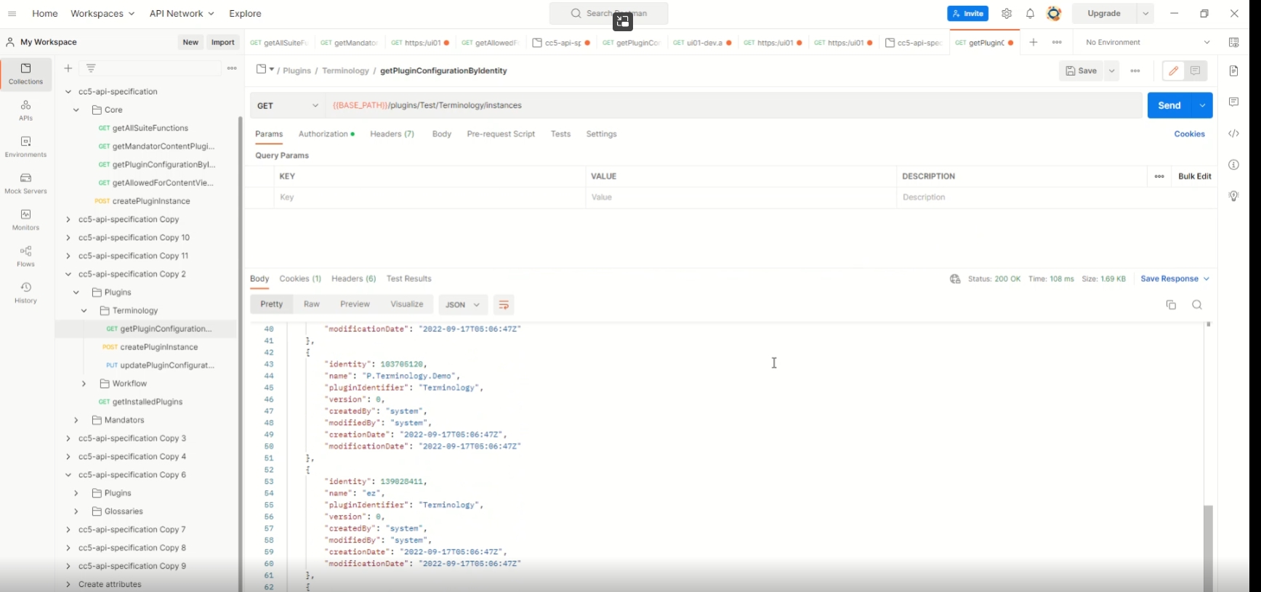Click the response body vertical scrollbar
Screen dimensions: 1261x592
pos(1208,545)
